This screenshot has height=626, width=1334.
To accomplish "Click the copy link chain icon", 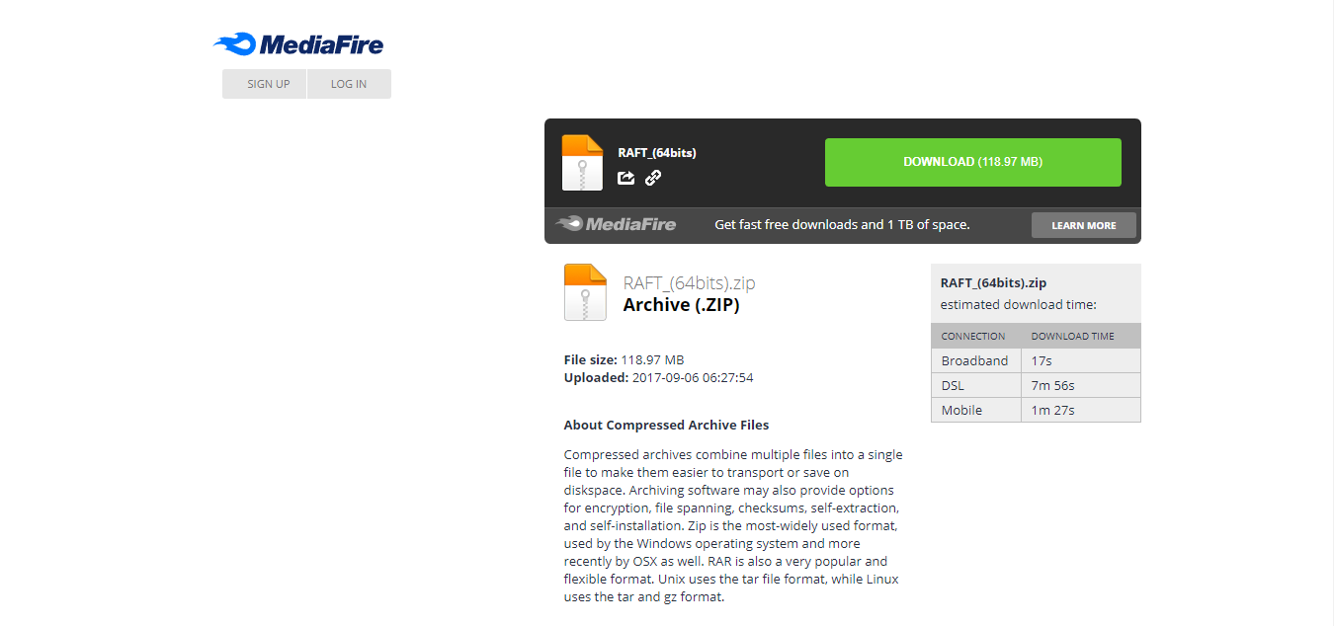I will (x=653, y=178).
